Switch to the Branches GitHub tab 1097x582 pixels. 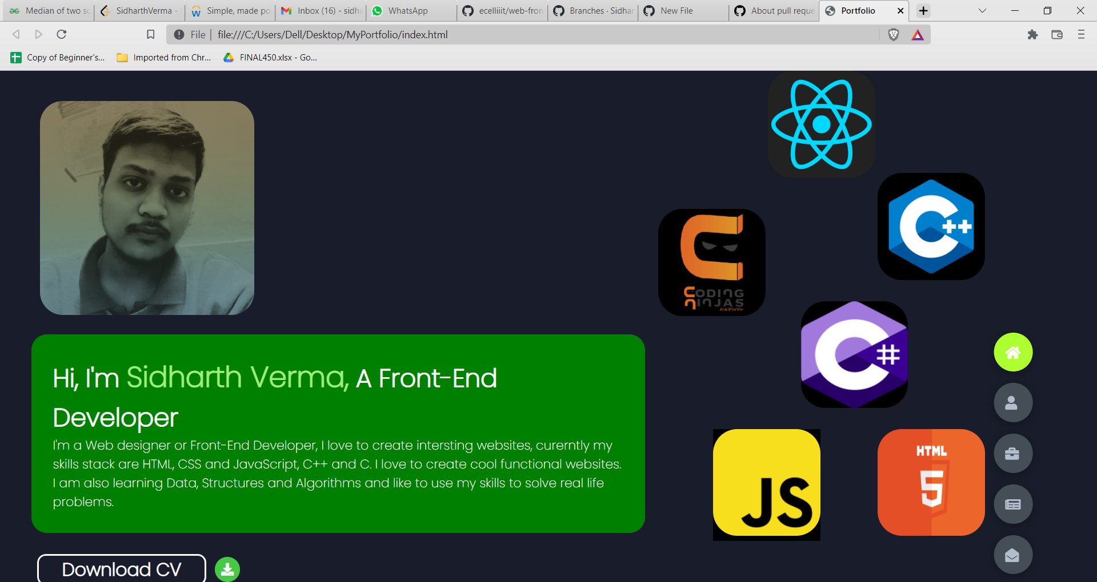593,11
